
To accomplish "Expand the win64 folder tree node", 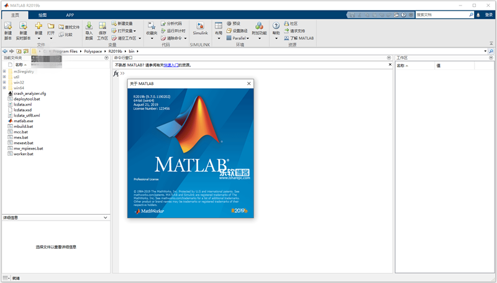I will pyautogui.click(x=4, y=88).
